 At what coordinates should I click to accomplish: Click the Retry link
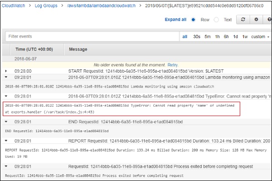173,65
